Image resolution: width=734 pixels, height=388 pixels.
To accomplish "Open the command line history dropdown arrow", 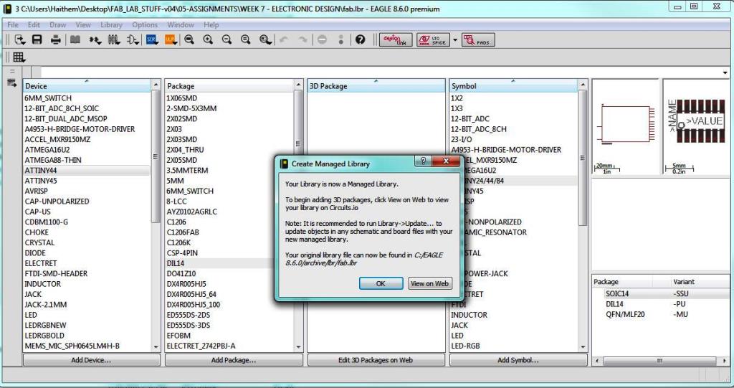I will tap(725, 72).
